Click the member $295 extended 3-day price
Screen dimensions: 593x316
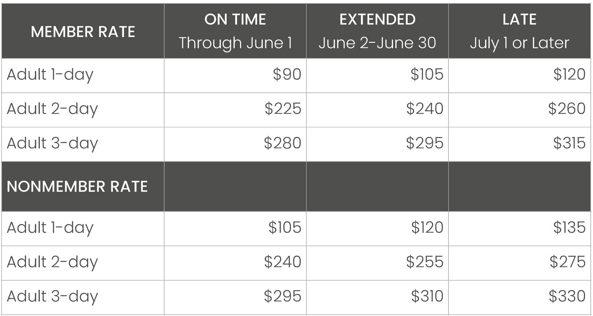tap(425, 143)
